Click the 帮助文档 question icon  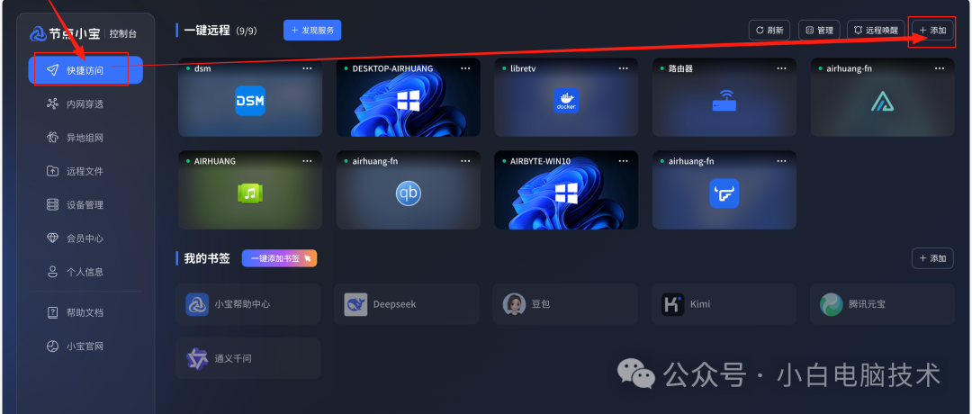tap(53, 312)
